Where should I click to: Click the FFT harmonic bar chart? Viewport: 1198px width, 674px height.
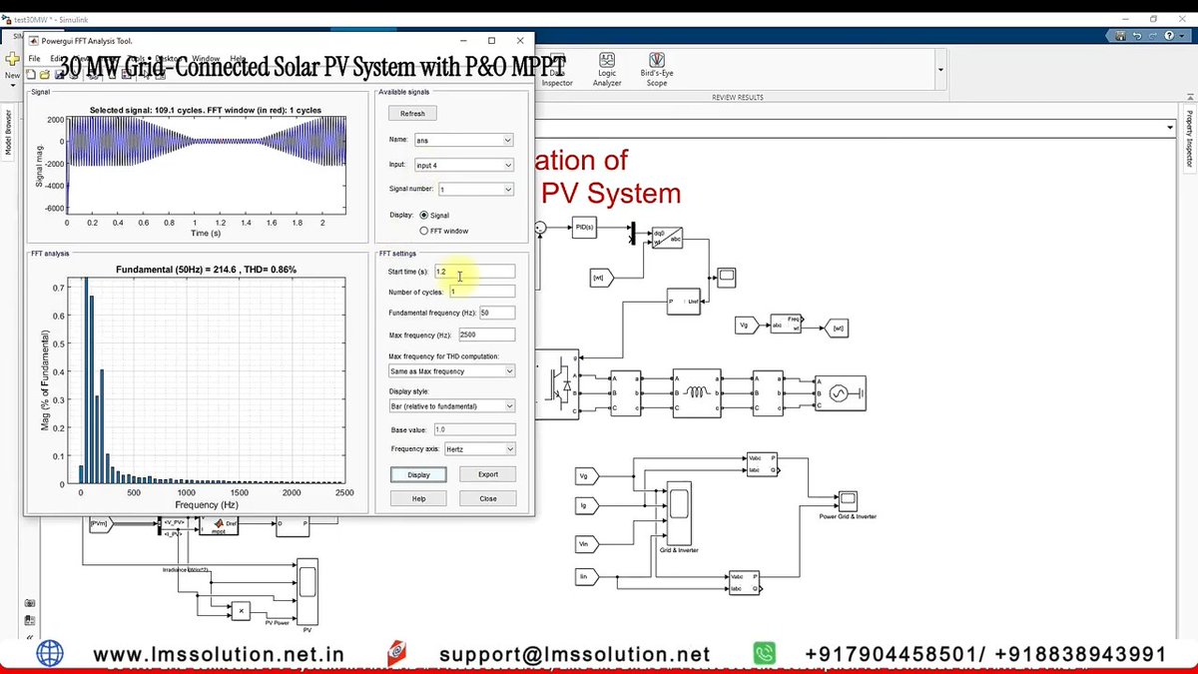coord(207,381)
